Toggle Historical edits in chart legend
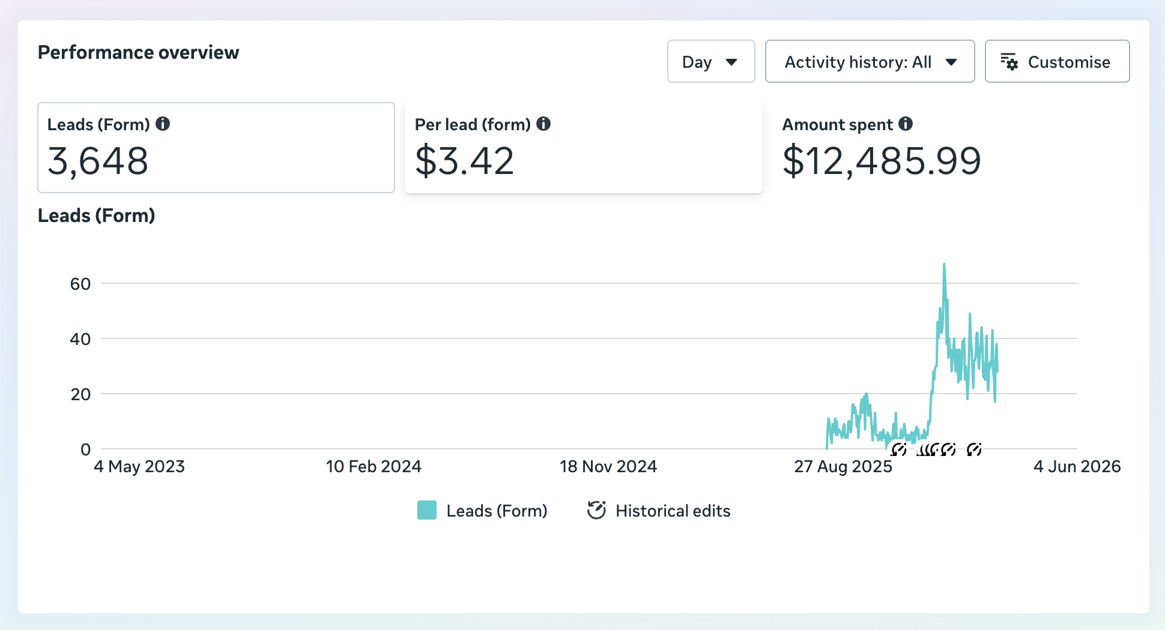 659,511
